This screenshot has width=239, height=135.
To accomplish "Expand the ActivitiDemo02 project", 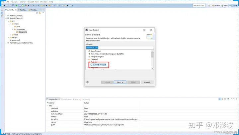I will pos(6,16).
